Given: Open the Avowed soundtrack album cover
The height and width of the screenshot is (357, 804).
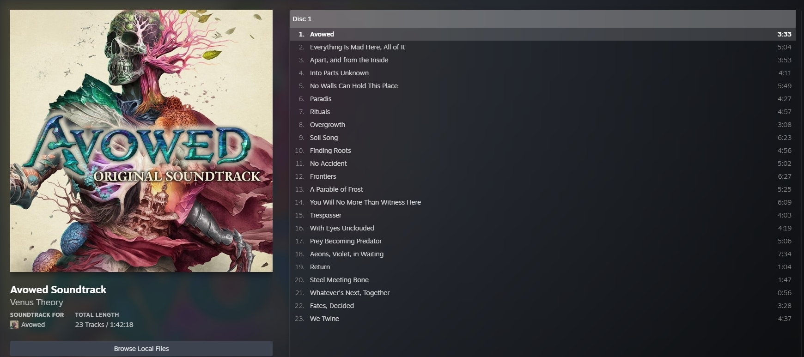Looking at the screenshot, I should (x=141, y=141).
